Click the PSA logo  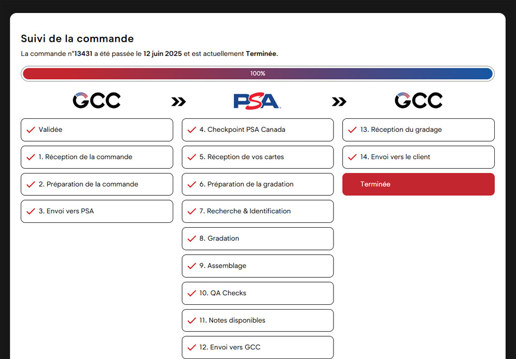(x=257, y=101)
